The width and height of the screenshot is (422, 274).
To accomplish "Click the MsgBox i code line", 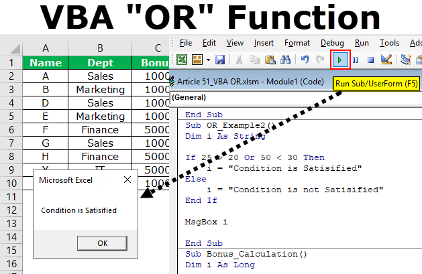I will point(207,222).
